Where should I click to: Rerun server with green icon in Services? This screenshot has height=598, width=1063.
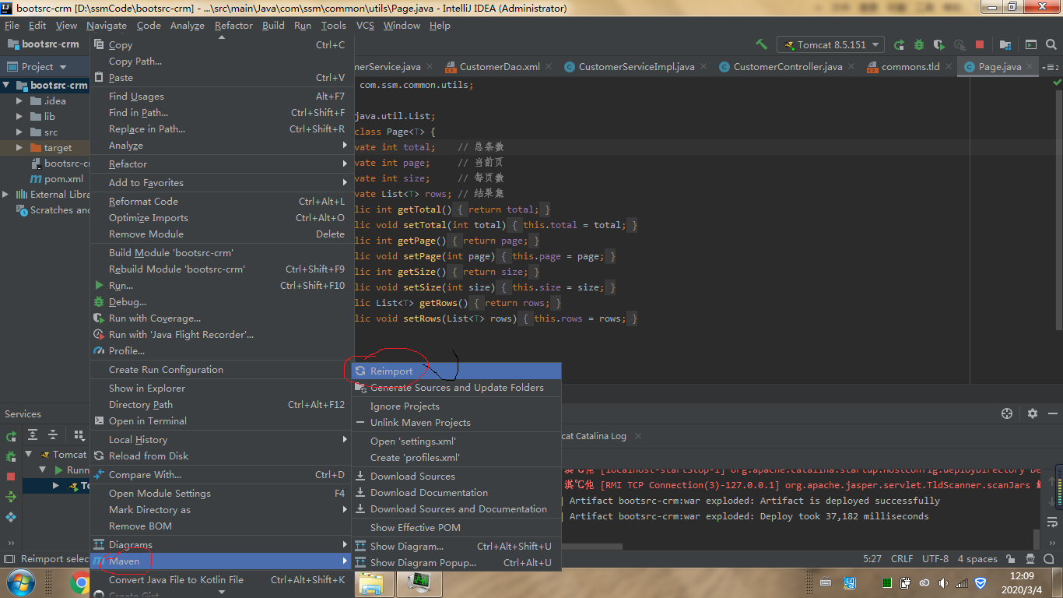coord(11,436)
